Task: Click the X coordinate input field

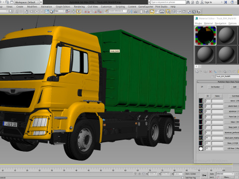Action: point(152,174)
